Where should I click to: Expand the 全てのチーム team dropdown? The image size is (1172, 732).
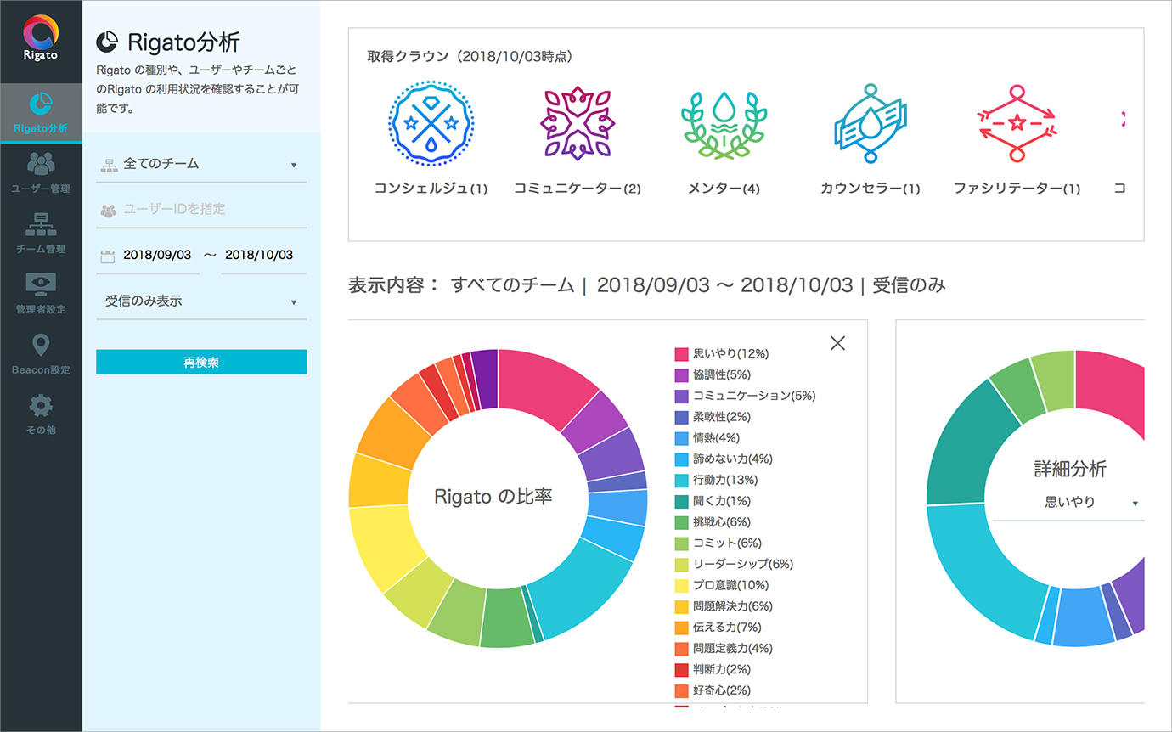201,164
